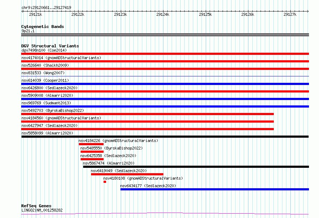
Task: Open the LINGO2|NM_001258282 gene label
Action: (x=42, y=210)
